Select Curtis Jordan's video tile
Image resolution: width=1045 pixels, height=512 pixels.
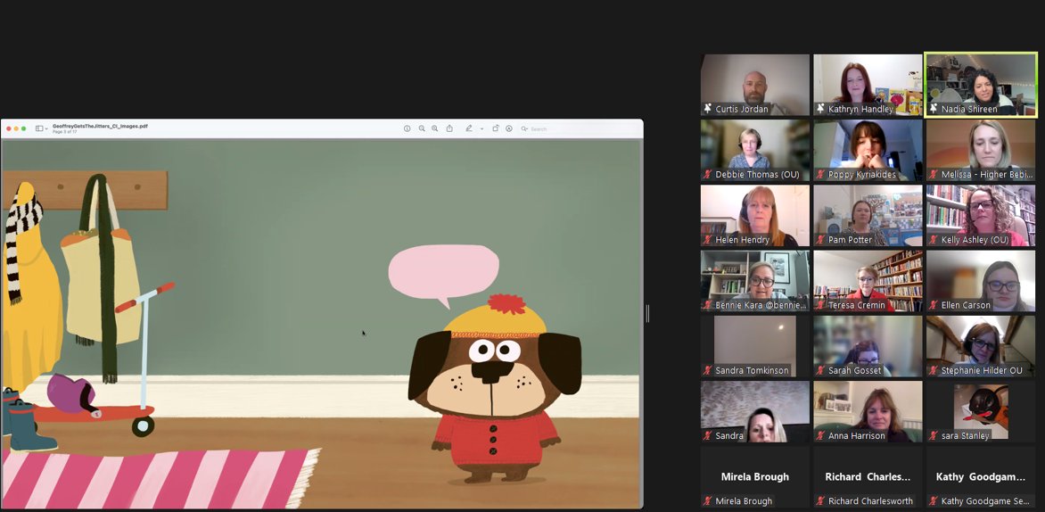(755, 85)
